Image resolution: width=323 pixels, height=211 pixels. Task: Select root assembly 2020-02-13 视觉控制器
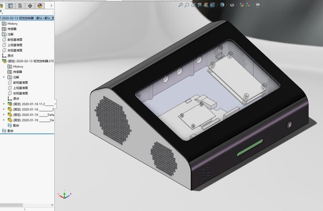pyautogui.click(x=27, y=18)
